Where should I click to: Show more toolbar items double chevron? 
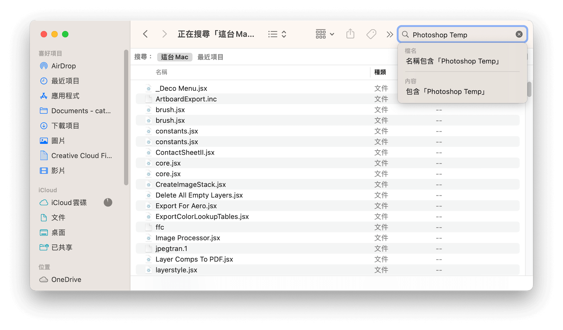point(390,34)
